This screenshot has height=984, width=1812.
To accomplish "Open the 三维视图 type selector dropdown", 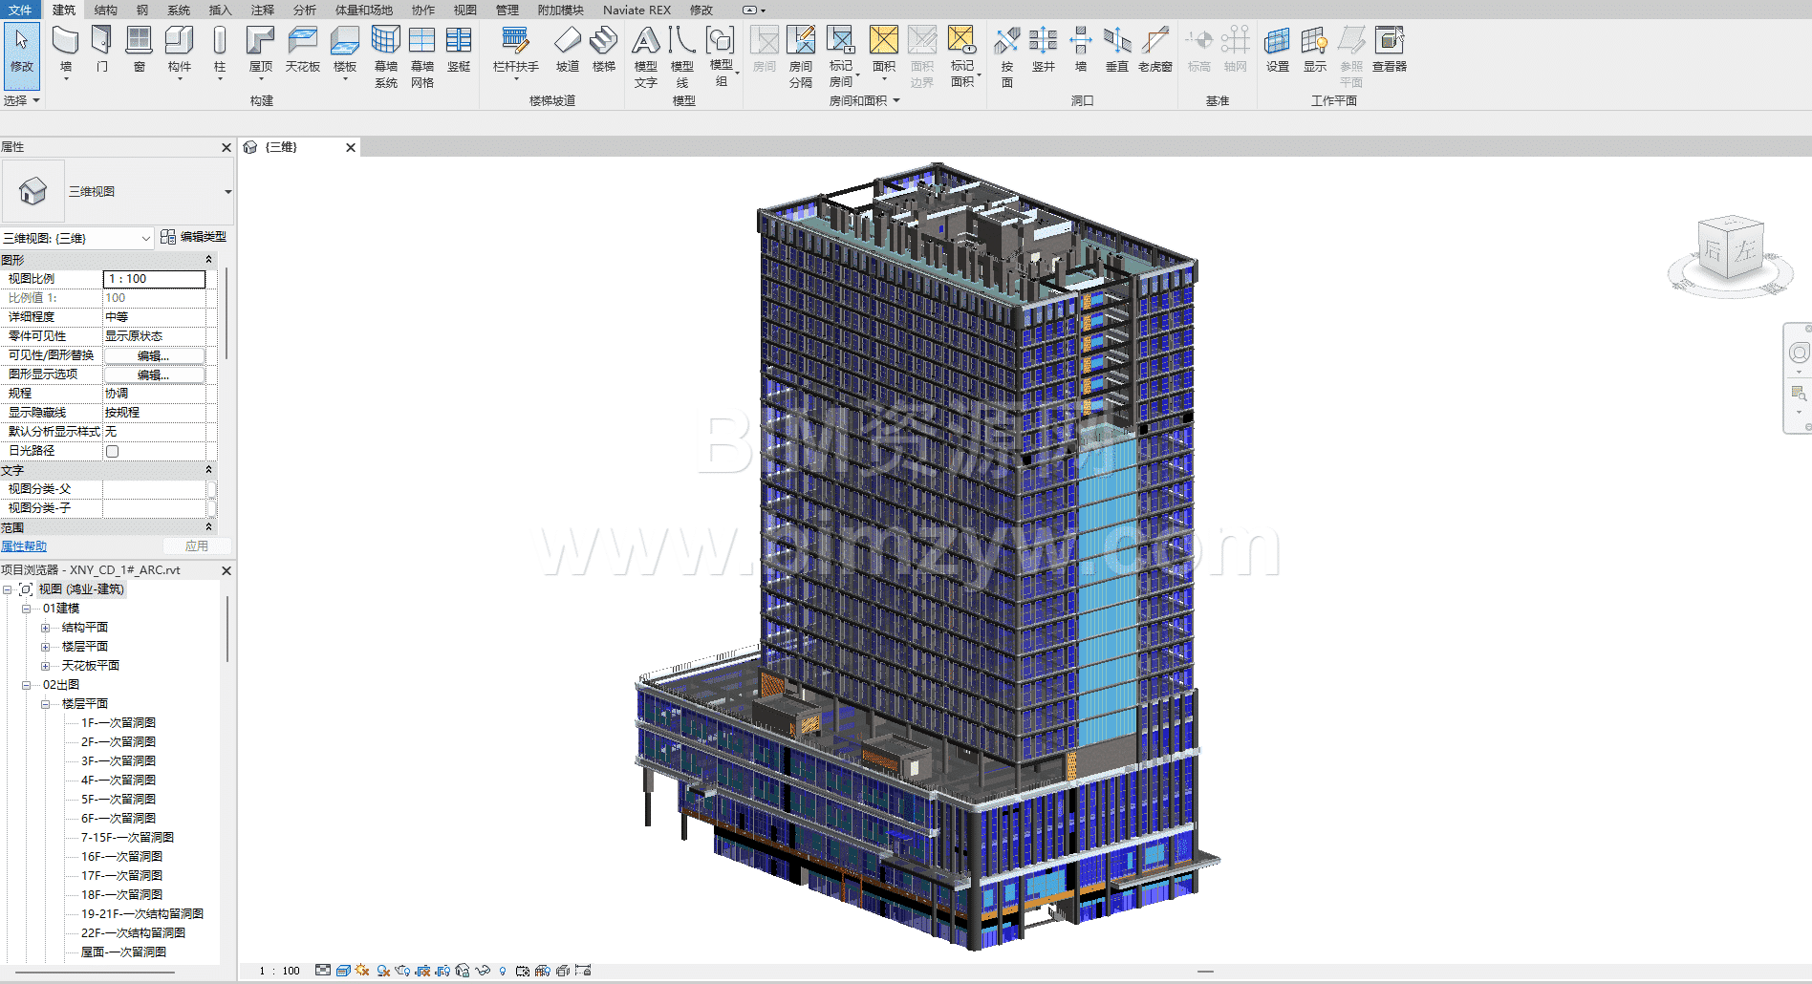I will coord(227,192).
